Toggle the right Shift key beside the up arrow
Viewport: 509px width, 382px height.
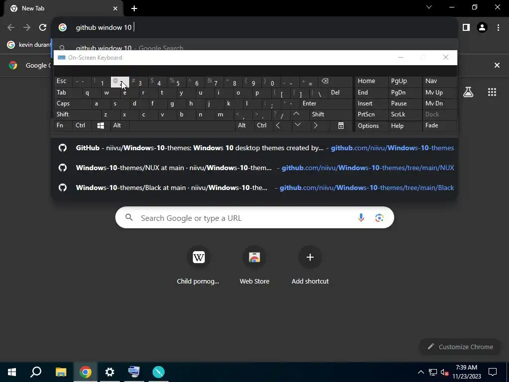tap(331, 114)
